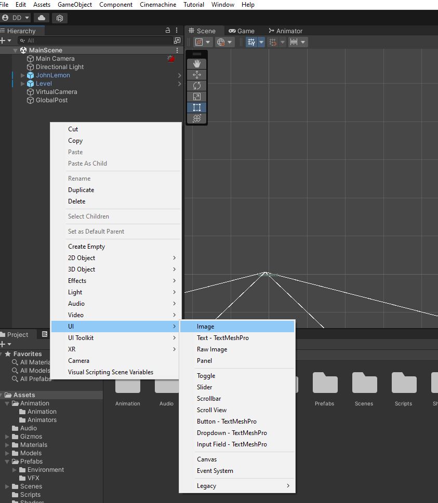
Task: Expand the JohnLemon object
Action: pos(22,75)
